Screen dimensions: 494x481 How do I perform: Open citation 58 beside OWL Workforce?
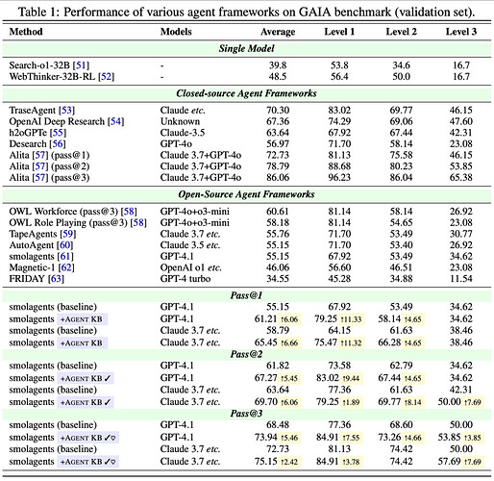[x=129, y=212]
